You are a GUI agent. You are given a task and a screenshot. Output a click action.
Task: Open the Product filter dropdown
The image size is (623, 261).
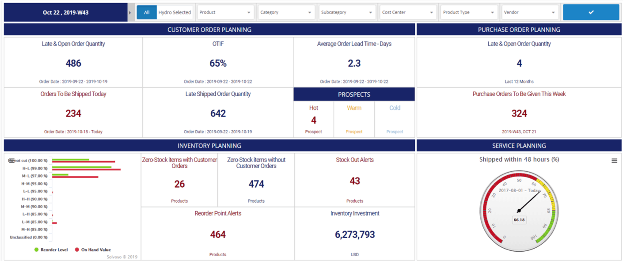tap(225, 12)
